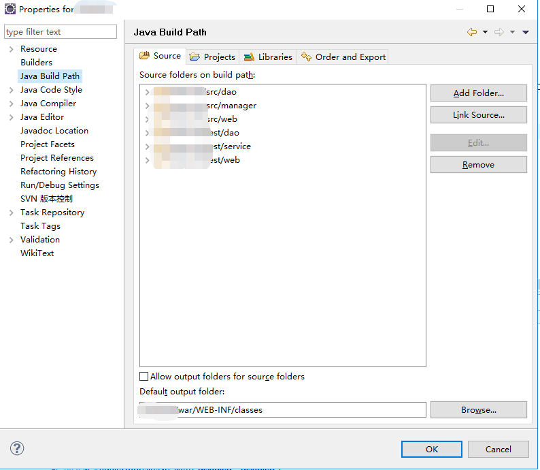Click the Remove button
Image resolution: width=540 pixels, height=470 pixels.
(x=478, y=164)
